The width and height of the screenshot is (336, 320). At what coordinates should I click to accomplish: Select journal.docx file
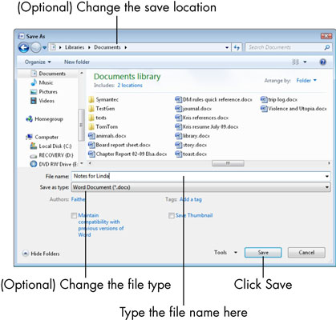pyautogui.click(x=193, y=109)
